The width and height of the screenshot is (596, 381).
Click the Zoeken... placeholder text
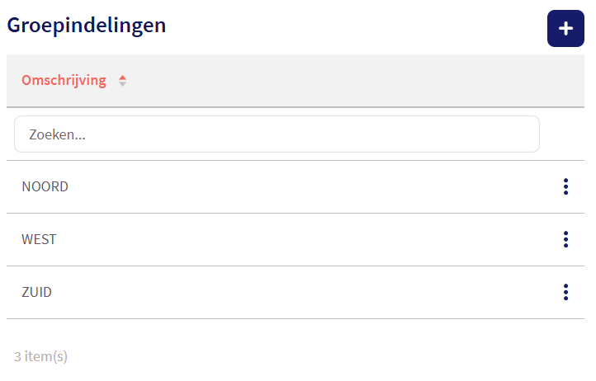(58, 134)
